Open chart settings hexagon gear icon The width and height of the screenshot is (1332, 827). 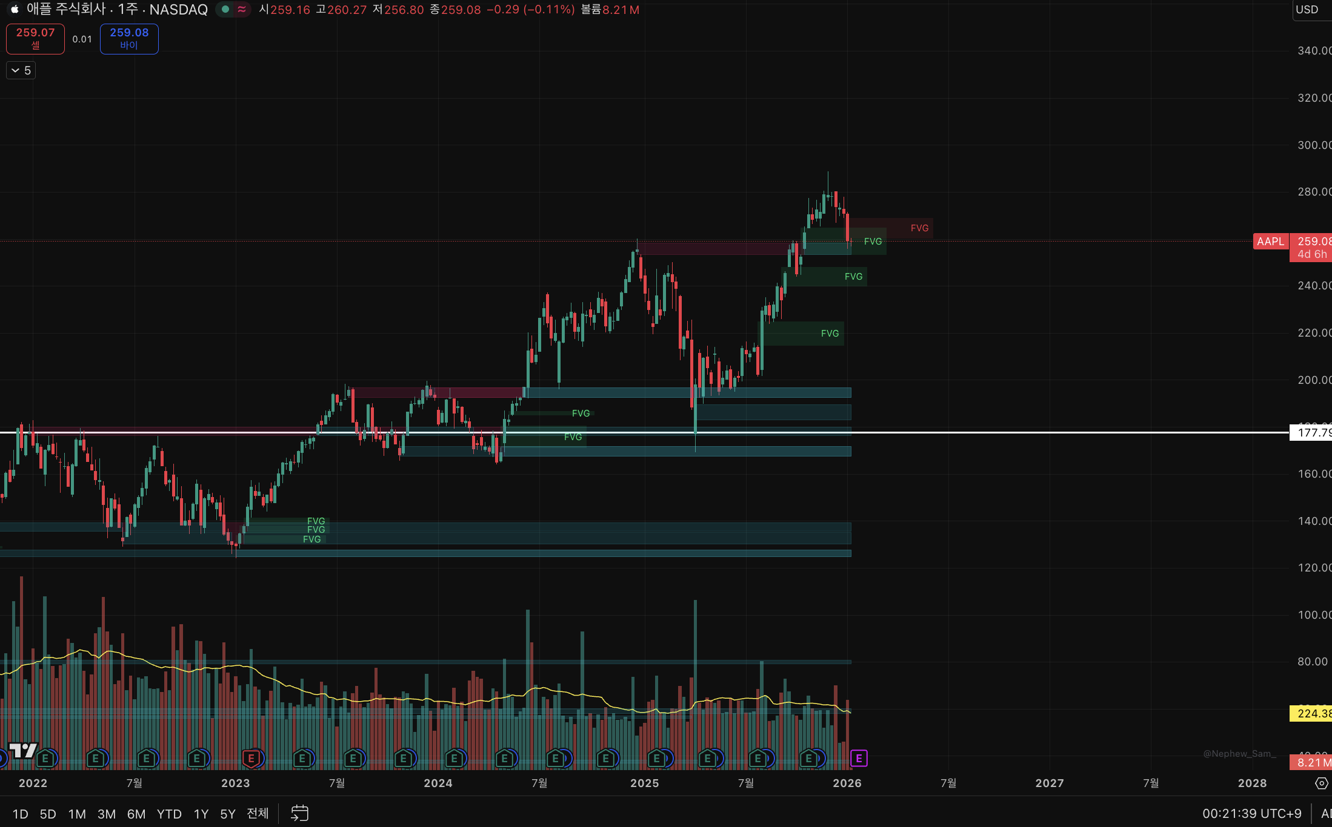coord(1321,783)
